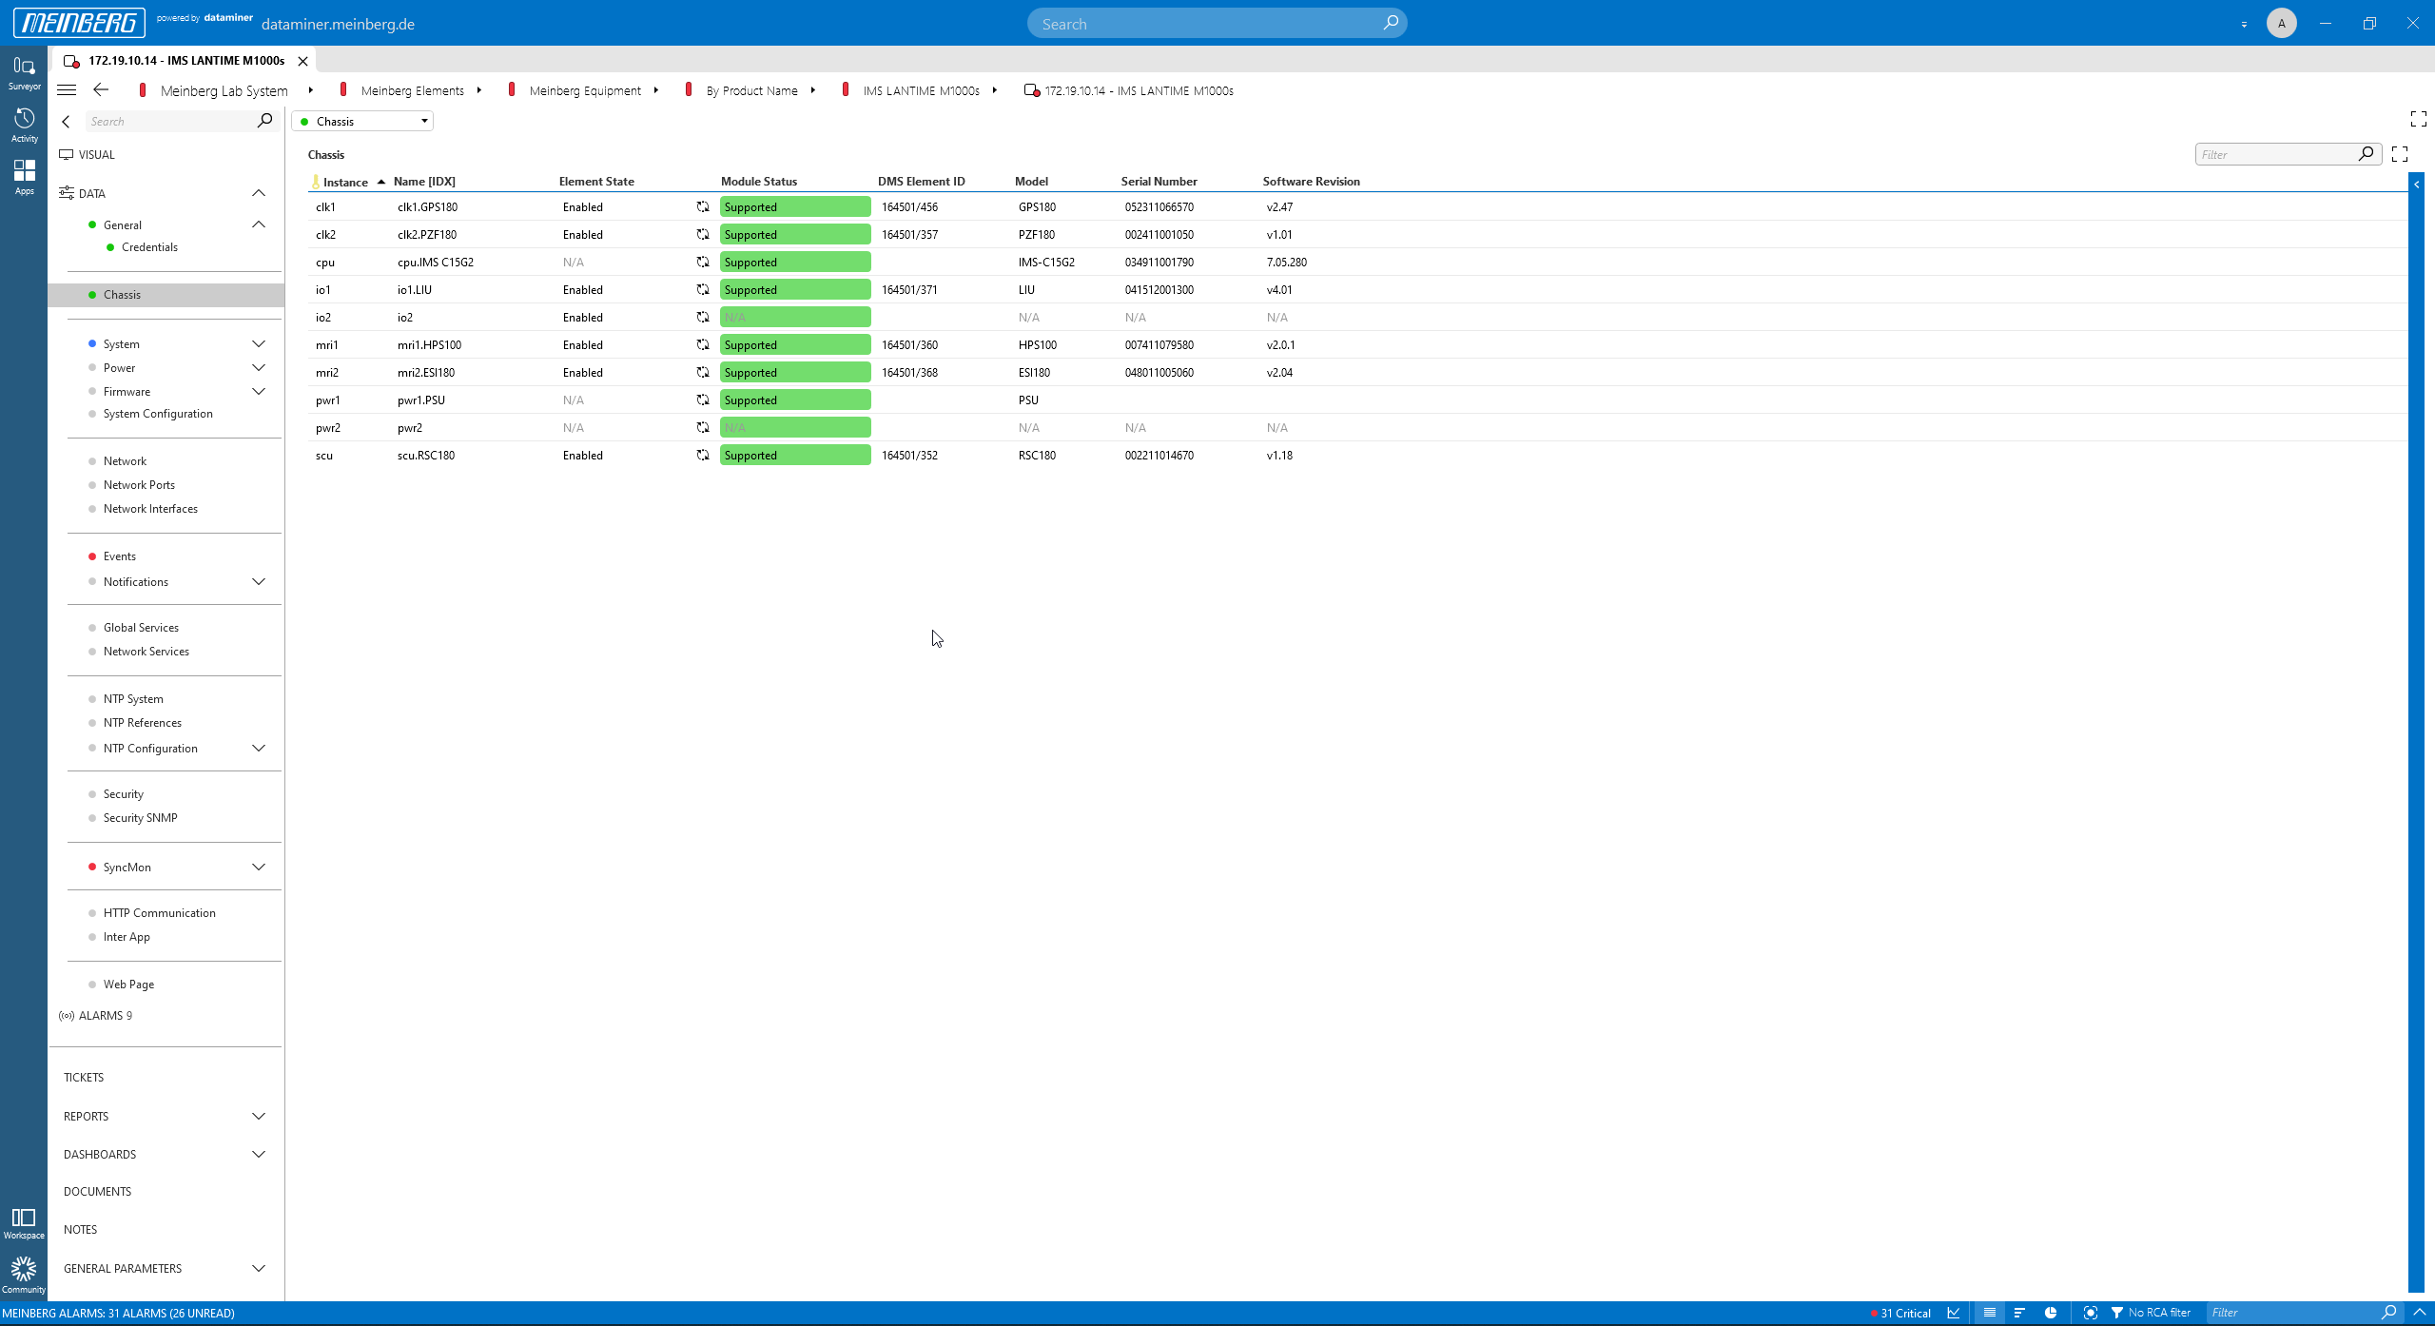
Task: Click the hamburger menu icon
Action: 67,90
